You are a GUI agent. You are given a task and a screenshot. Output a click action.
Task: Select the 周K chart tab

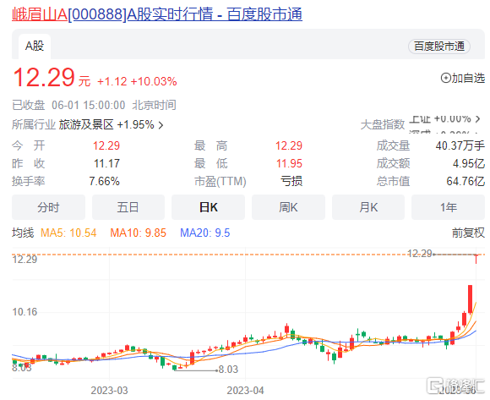[x=288, y=207]
